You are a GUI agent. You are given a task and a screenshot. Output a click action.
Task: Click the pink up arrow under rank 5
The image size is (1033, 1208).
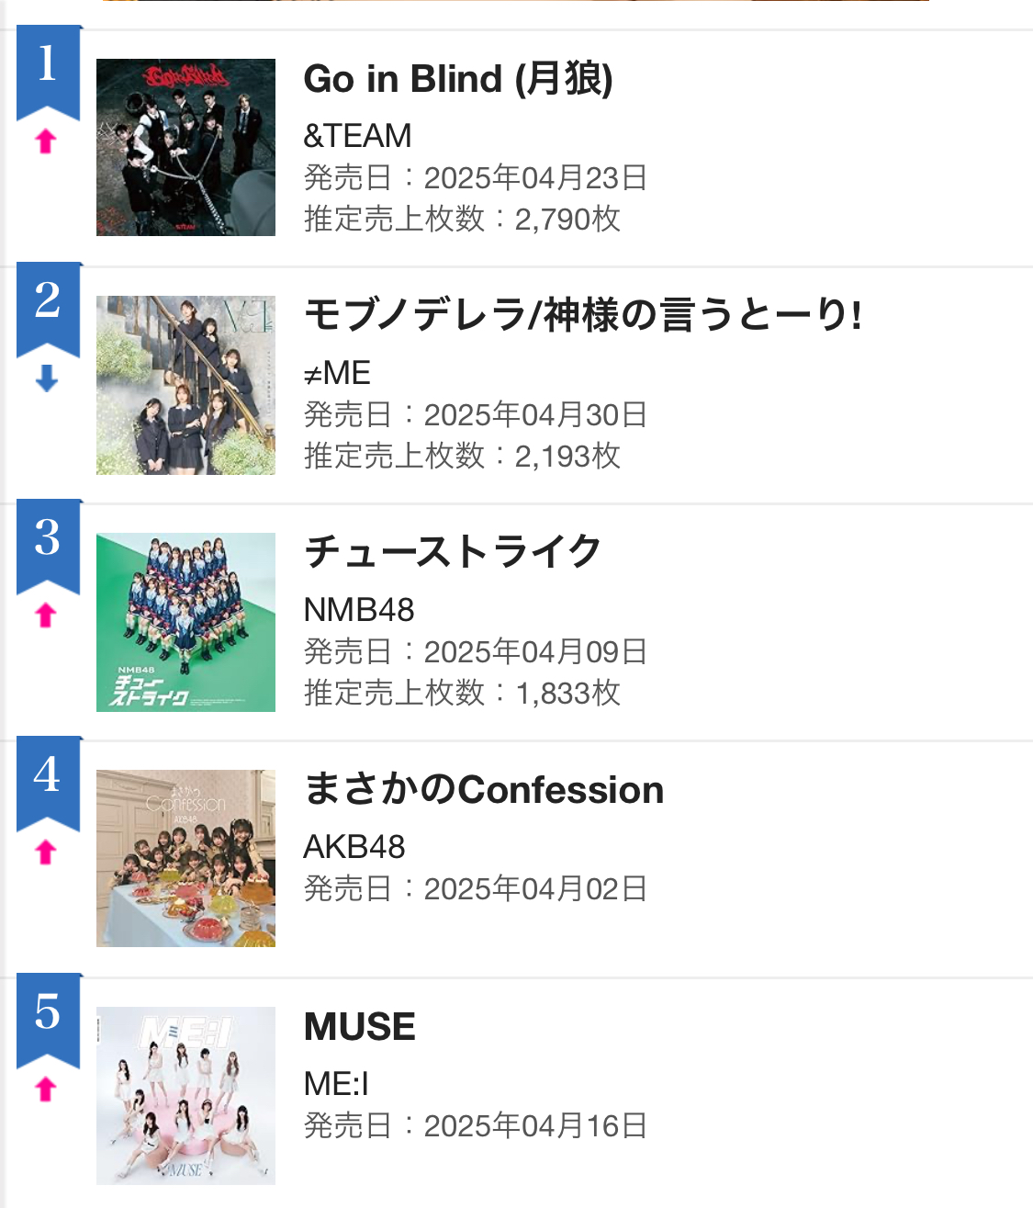click(46, 1089)
